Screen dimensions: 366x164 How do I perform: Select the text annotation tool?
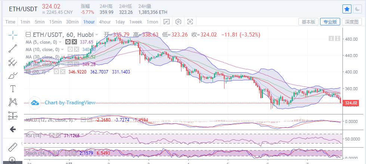13,89
